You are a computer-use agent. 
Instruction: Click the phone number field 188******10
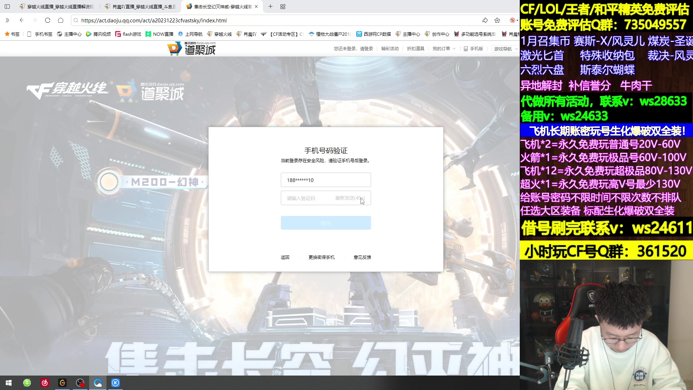tap(326, 180)
